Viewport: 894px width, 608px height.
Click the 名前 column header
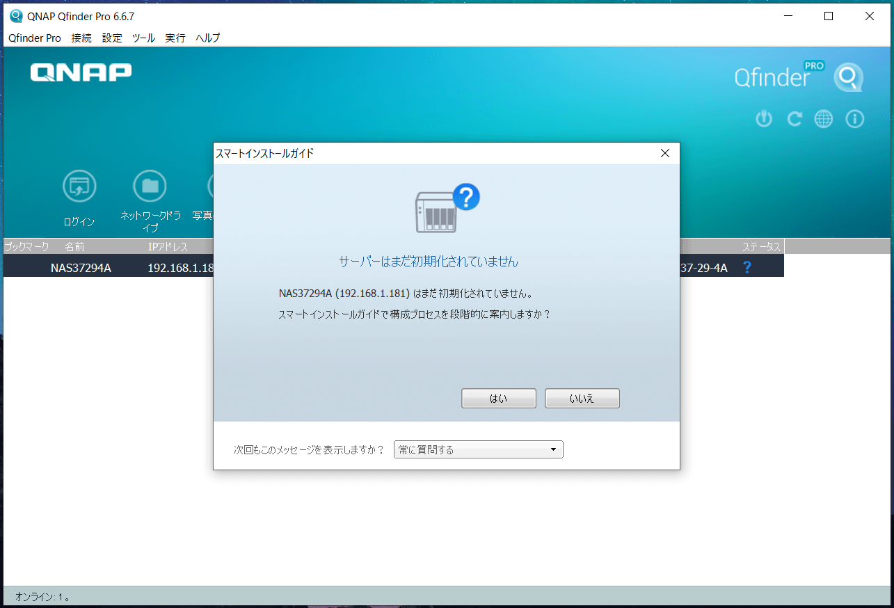(74, 246)
